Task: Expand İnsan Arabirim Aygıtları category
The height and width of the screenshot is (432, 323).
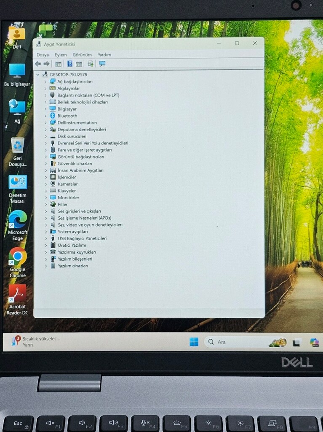Action: coord(45,170)
